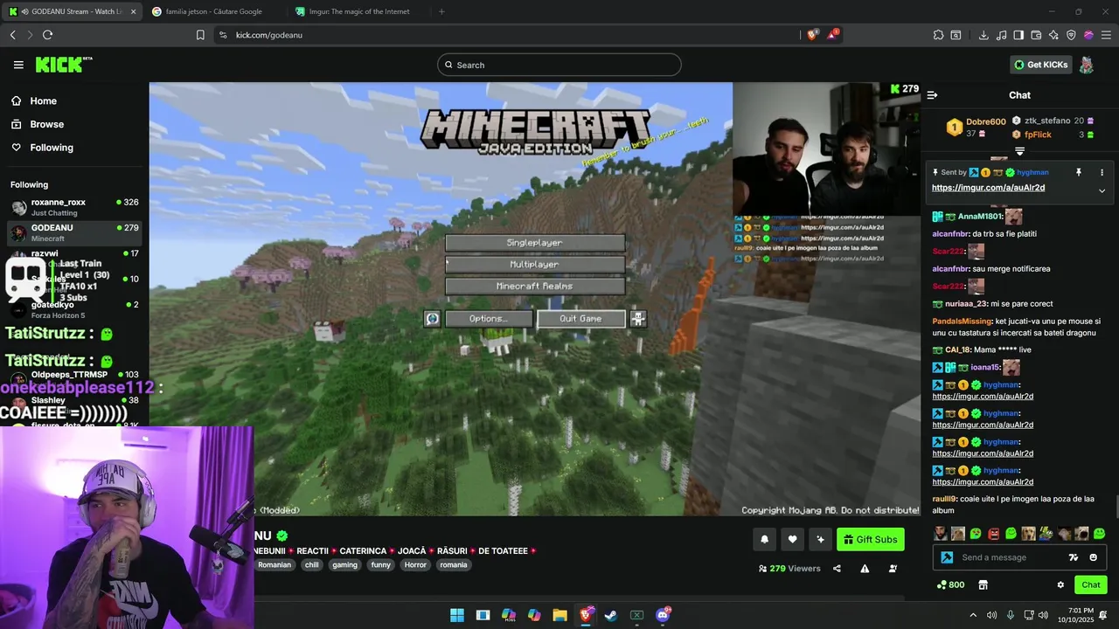Click the KICK logo
The height and width of the screenshot is (629, 1119).
[x=63, y=65]
